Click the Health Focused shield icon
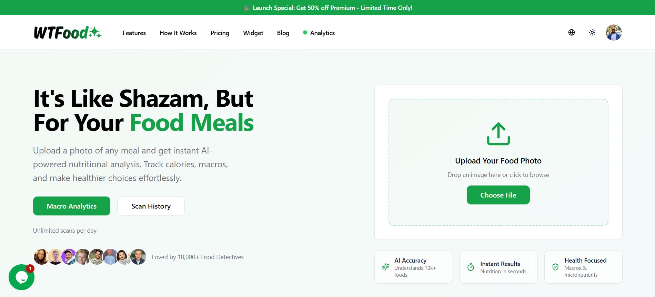 (x=555, y=267)
